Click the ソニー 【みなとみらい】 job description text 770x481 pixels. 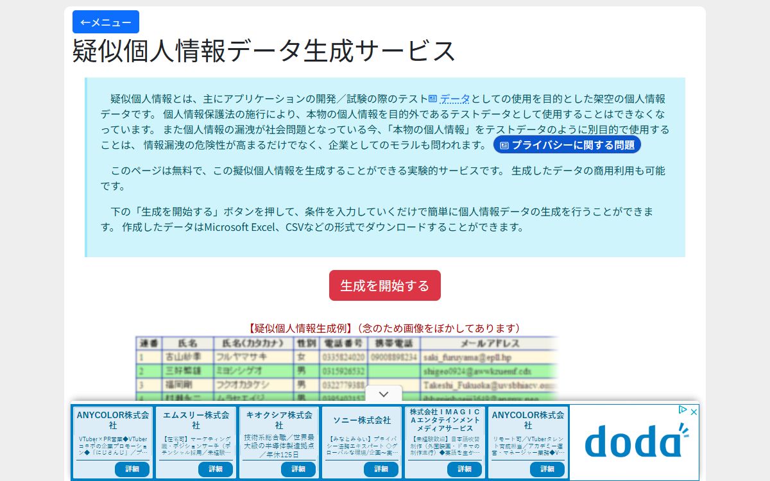click(x=362, y=446)
